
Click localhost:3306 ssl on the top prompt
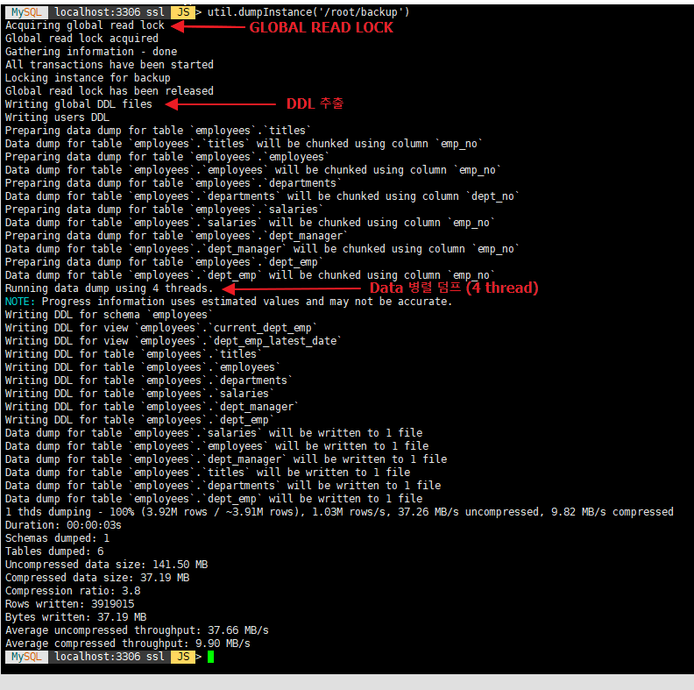click(109, 12)
